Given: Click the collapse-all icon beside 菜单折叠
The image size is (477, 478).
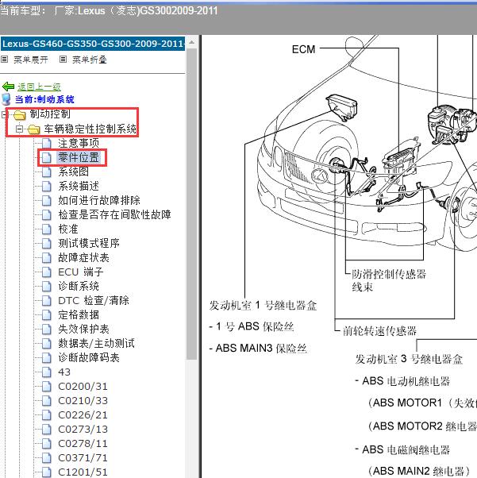Looking at the screenshot, I should tap(63, 59).
